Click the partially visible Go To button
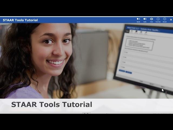Viewport: 173px width, 130px height. click(86, 113)
